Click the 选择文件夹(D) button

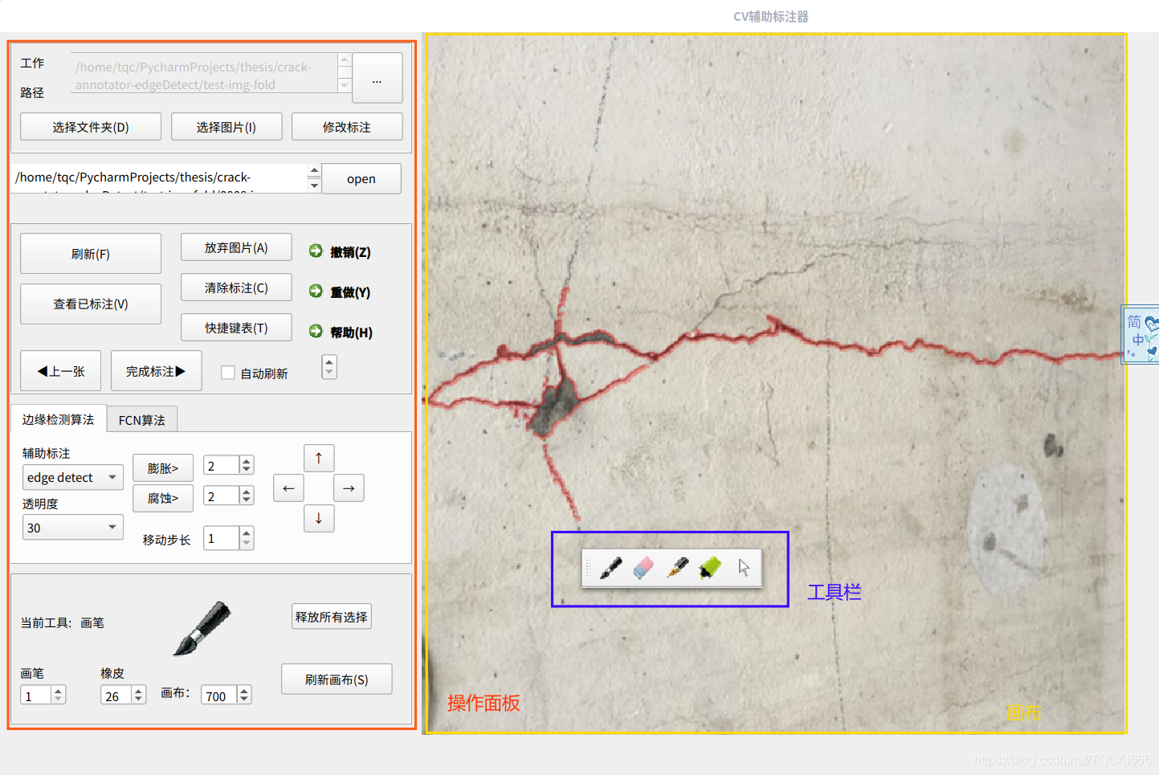tap(91, 127)
